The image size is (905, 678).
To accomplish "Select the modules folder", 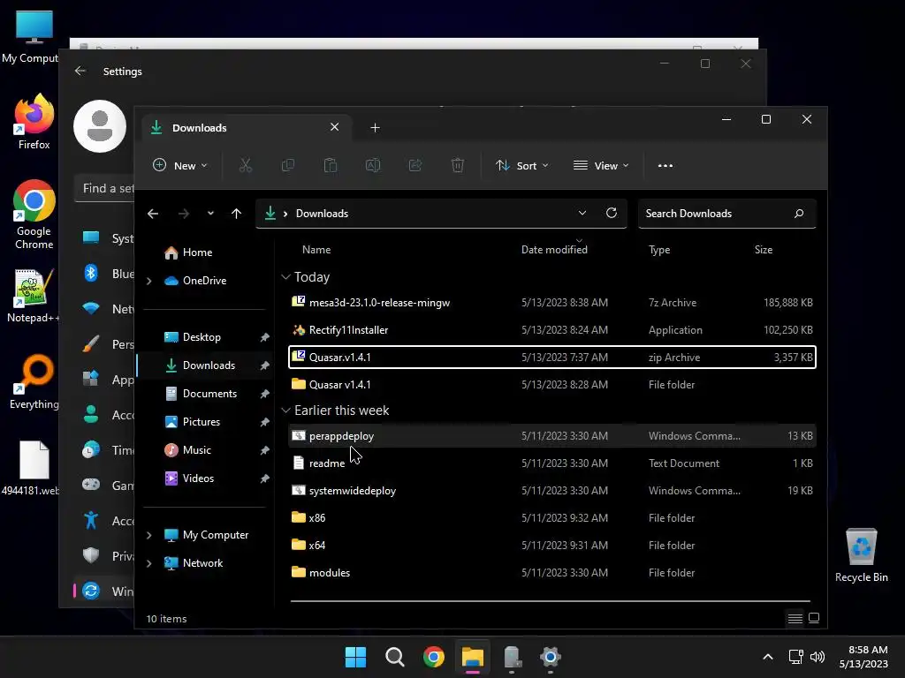I will [x=551, y=572].
